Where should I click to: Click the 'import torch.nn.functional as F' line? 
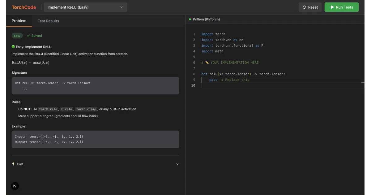click(232, 45)
